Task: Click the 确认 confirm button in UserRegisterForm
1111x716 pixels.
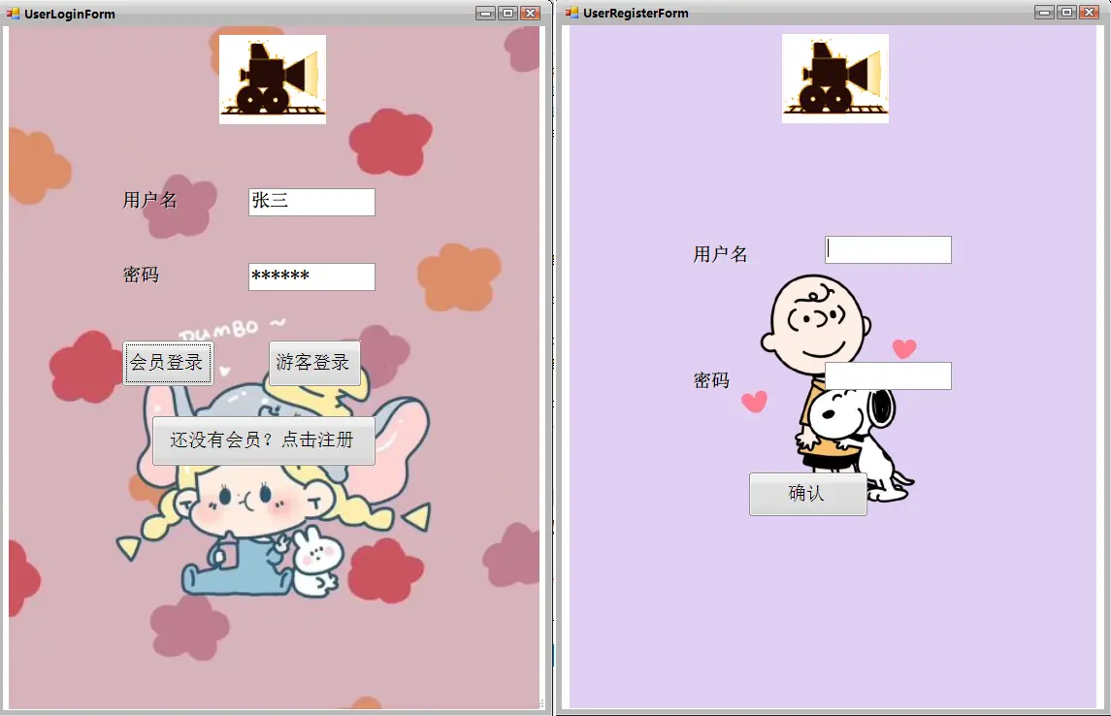Action: pos(807,494)
